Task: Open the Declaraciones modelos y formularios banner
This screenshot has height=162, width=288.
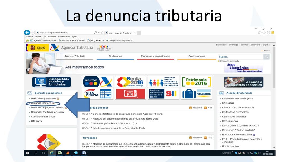Action: click(51, 82)
